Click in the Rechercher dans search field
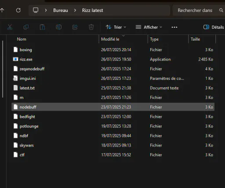The width and height of the screenshot is (225, 188). pos(195,10)
